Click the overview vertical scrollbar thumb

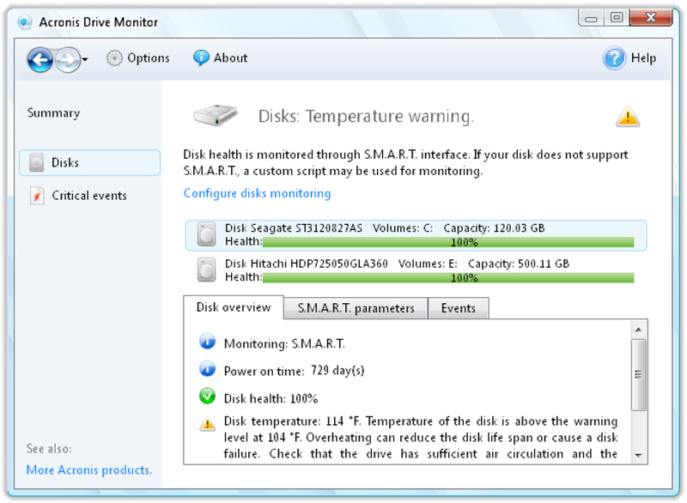638,375
